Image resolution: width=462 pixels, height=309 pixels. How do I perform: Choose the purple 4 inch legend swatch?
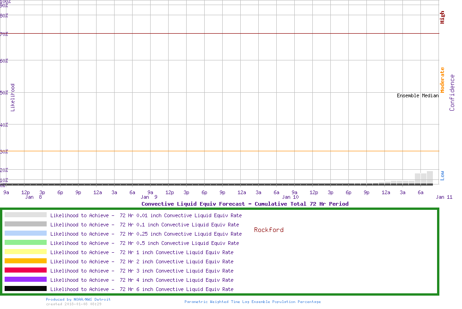tap(25, 279)
